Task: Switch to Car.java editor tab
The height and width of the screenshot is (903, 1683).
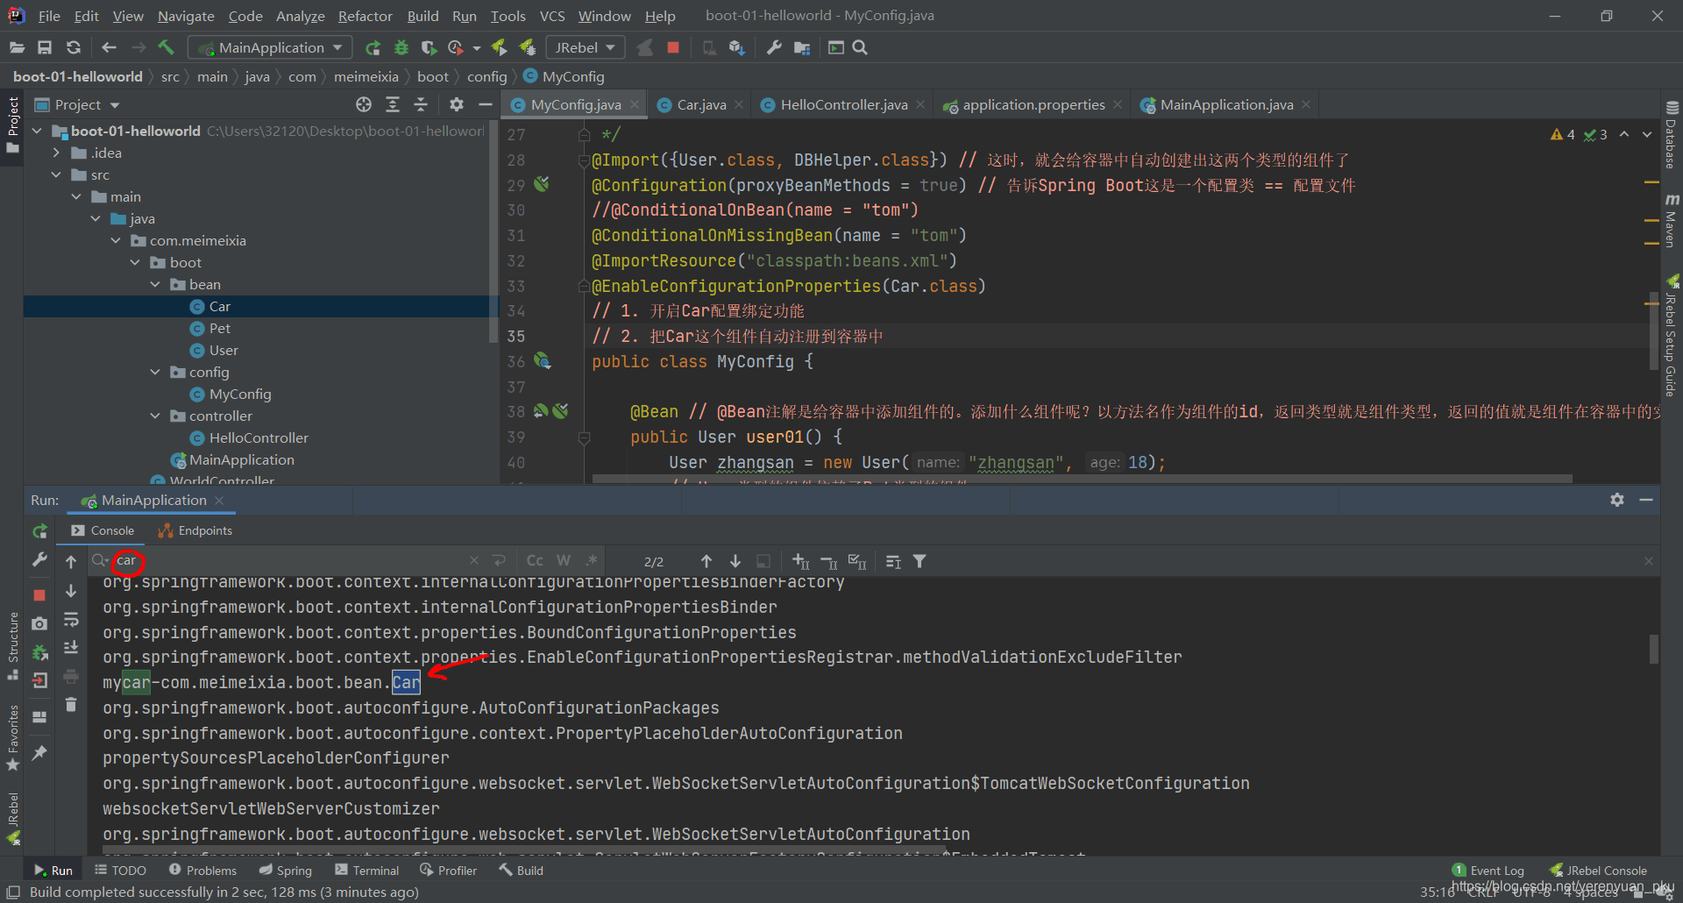Action: click(701, 104)
